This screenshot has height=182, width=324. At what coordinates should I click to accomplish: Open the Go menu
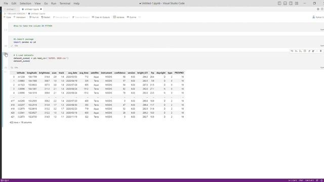(46, 4)
